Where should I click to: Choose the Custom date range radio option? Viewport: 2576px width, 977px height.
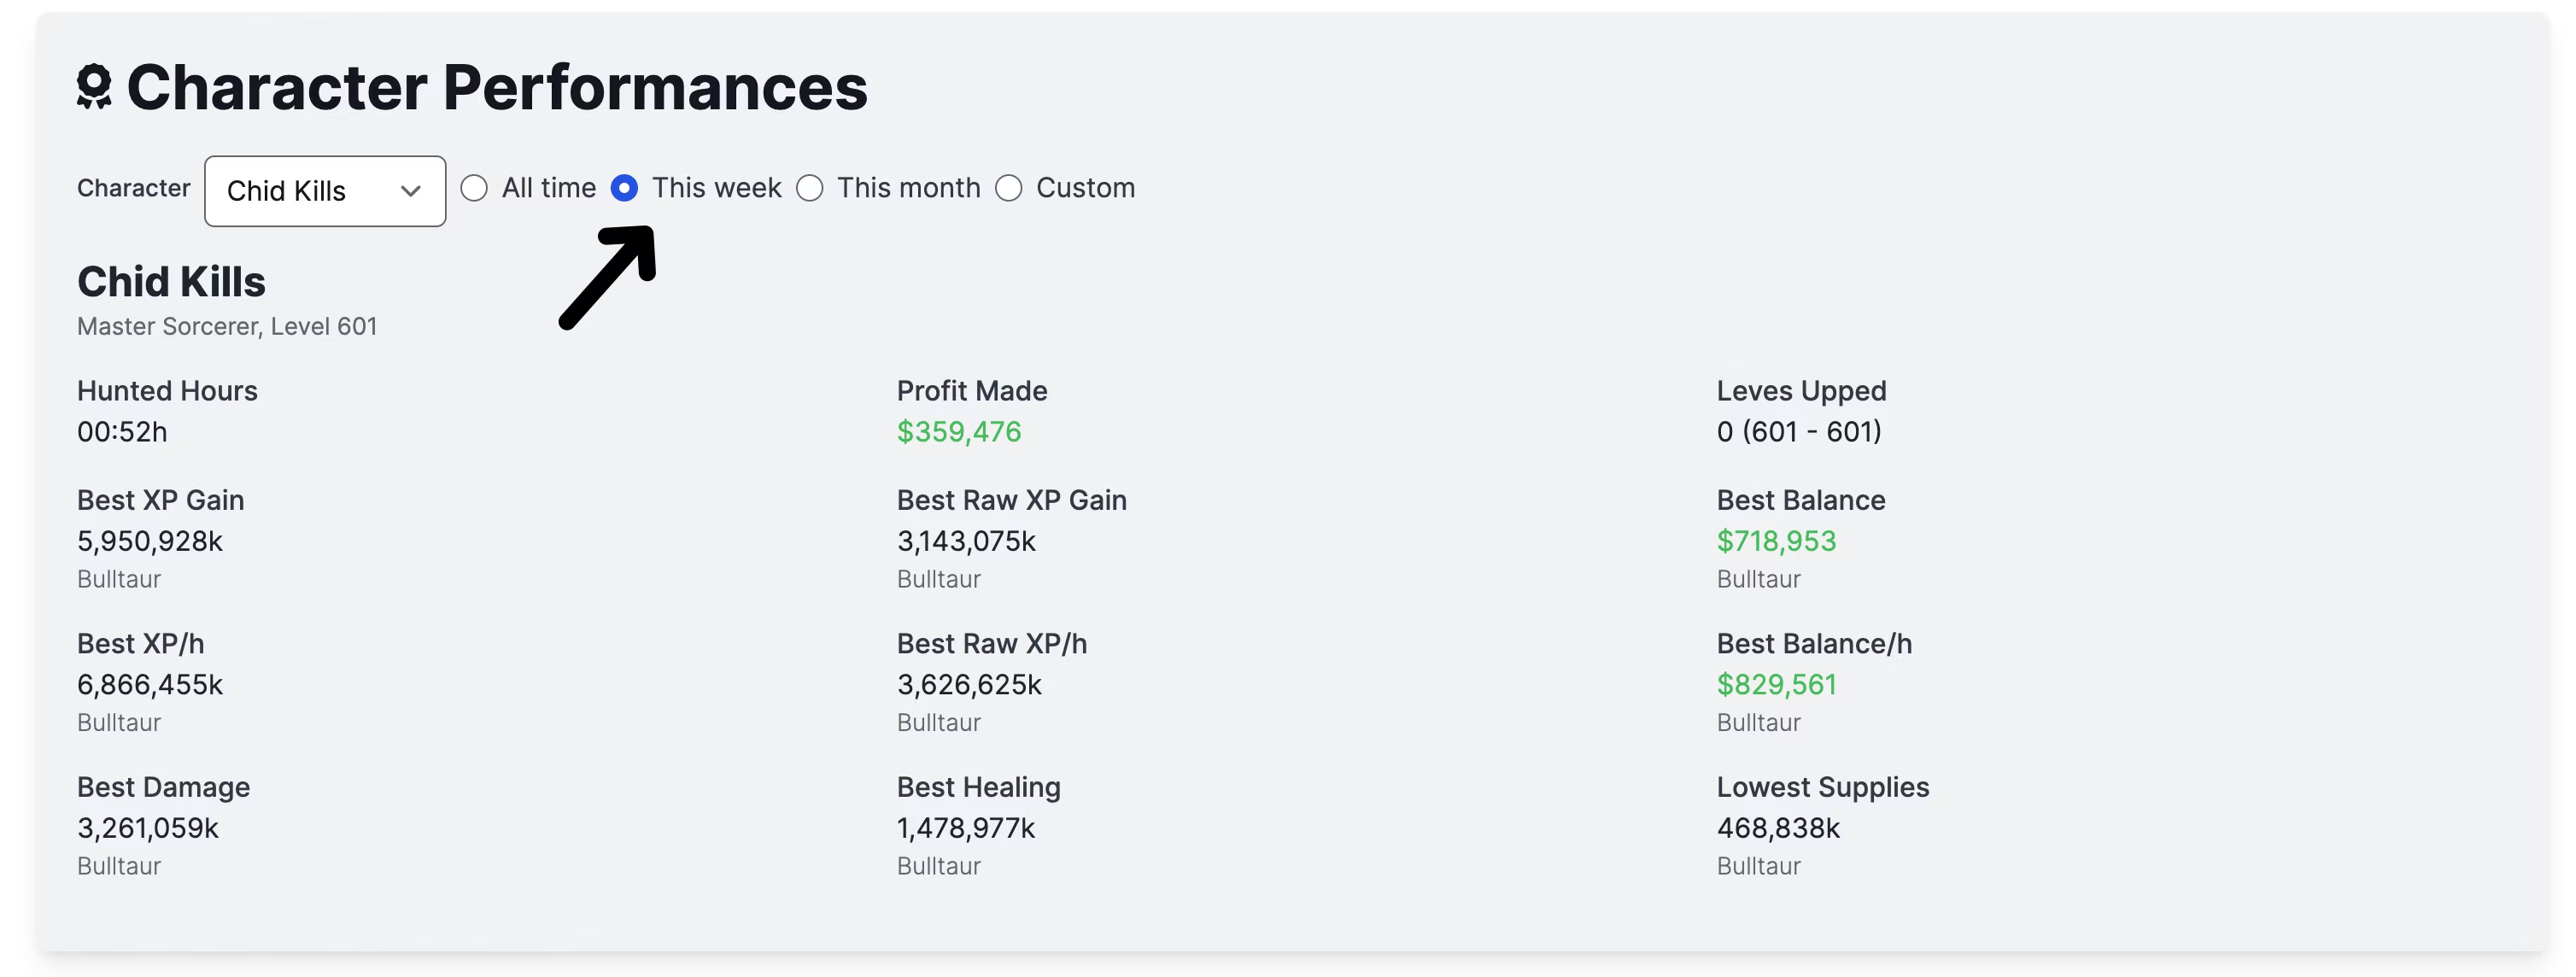pos(1009,188)
